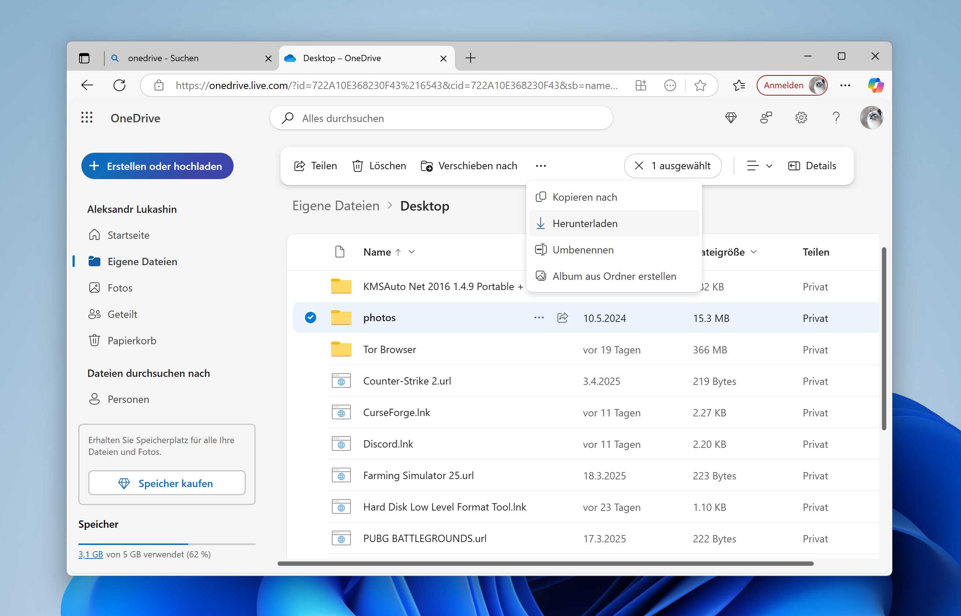Open the Farming Simulator 25.url file
This screenshot has width=961, height=616.
coord(418,476)
